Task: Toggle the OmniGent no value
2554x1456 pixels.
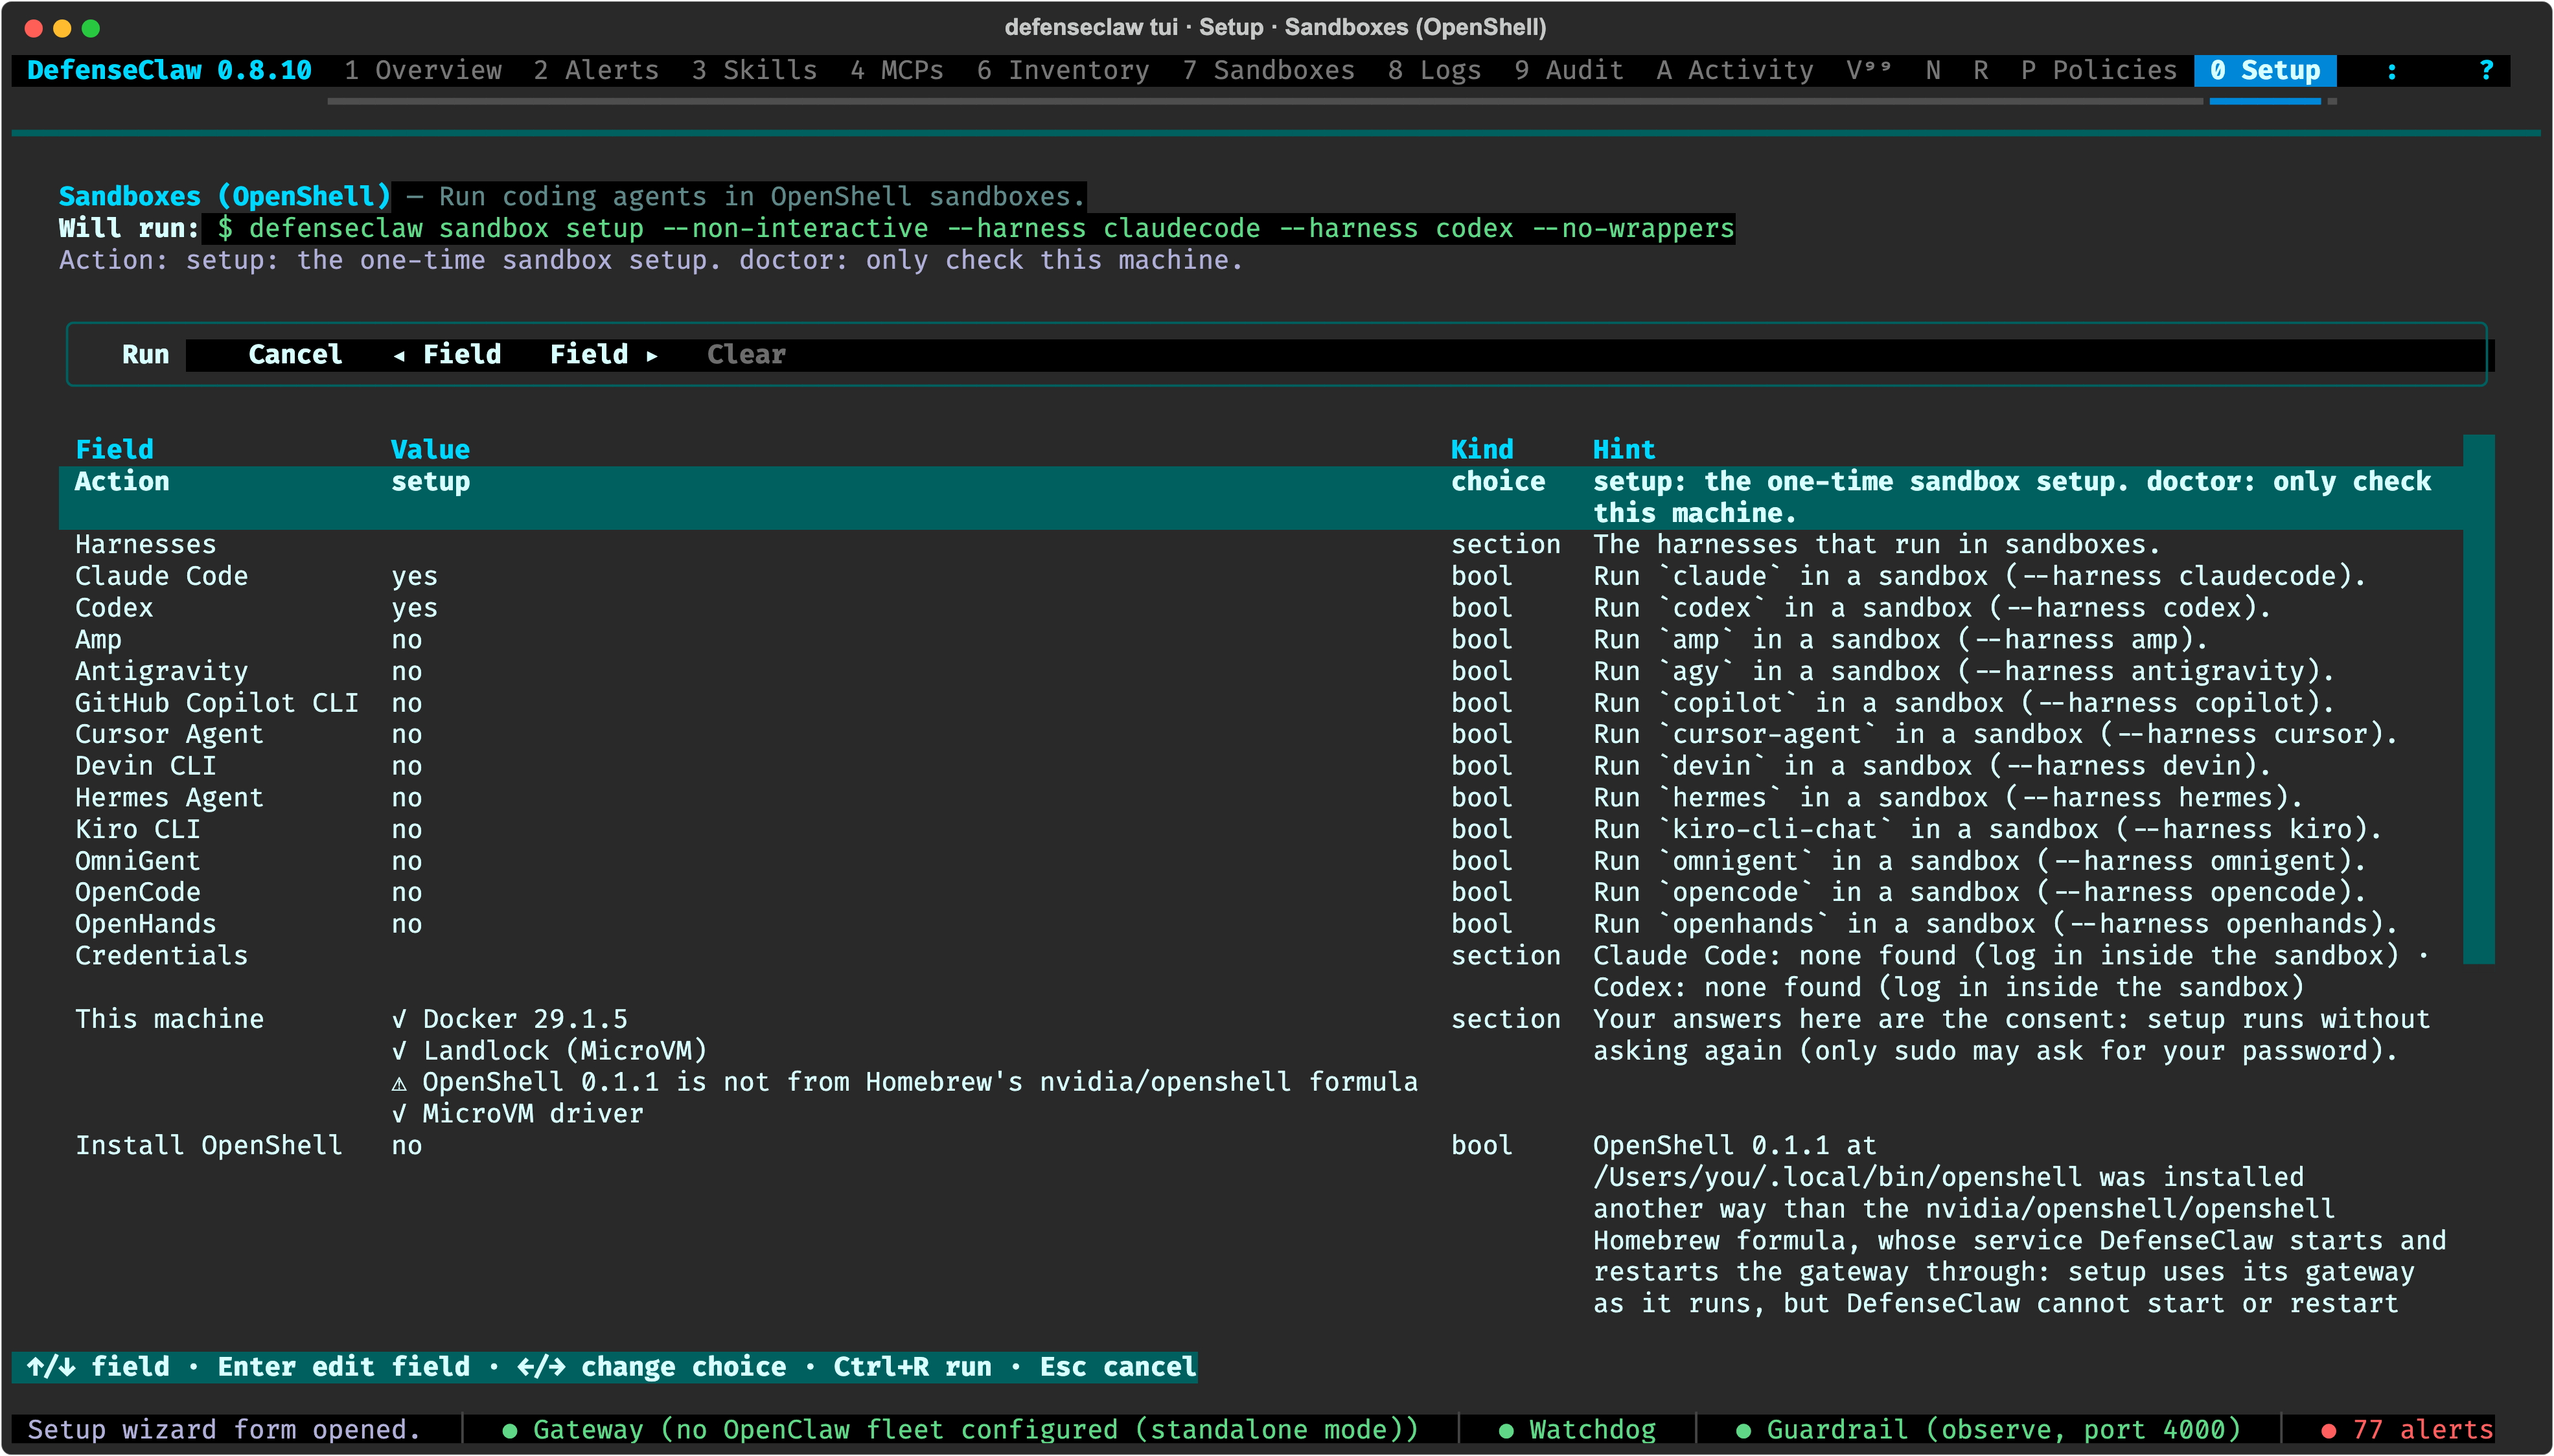Action: pos(406,861)
